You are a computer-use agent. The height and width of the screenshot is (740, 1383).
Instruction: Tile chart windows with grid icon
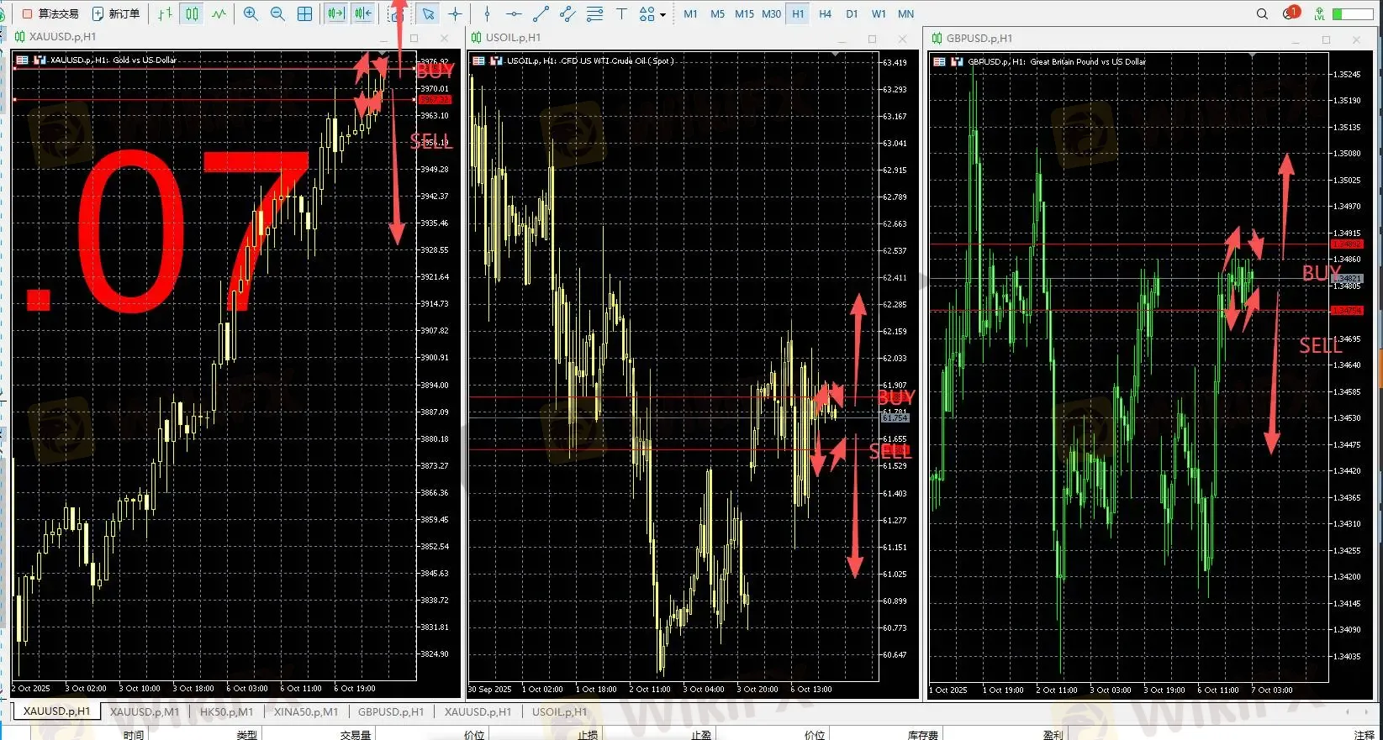[305, 13]
